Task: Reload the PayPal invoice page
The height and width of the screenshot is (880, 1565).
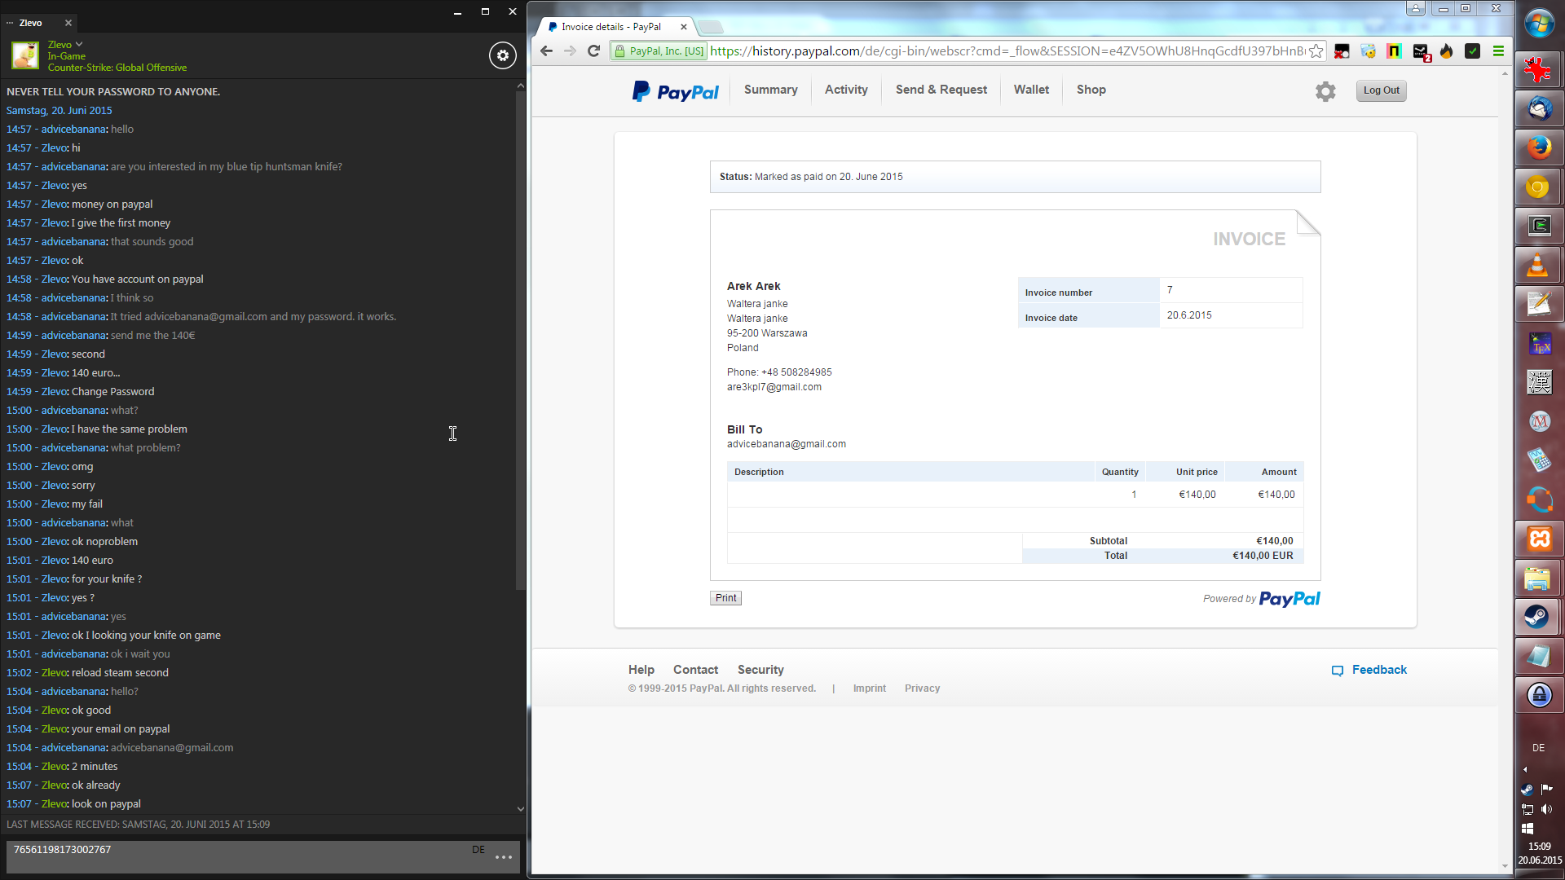Action: tap(594, 51)
